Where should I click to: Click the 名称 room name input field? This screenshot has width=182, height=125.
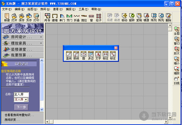(x=21, y=95)
